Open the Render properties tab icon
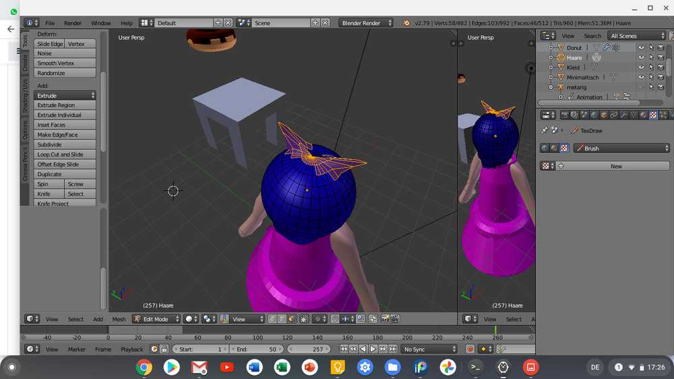 [565, 115]
